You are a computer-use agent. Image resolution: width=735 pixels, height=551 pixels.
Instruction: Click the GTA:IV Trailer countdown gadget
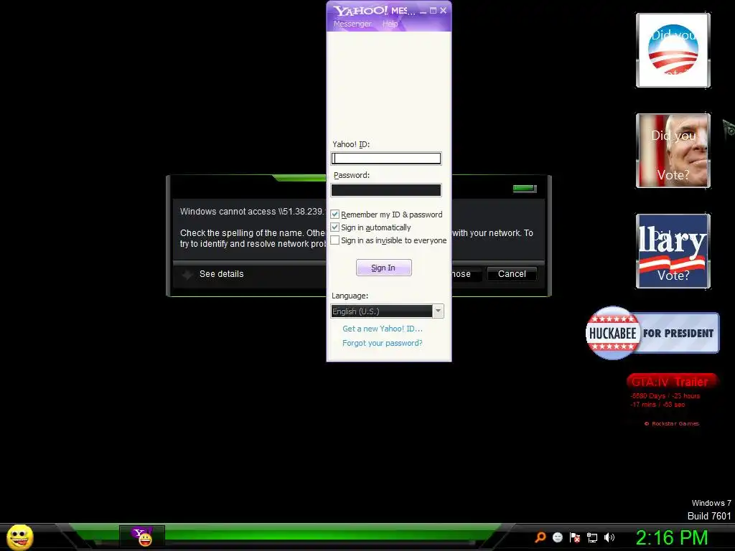[671, 400]
